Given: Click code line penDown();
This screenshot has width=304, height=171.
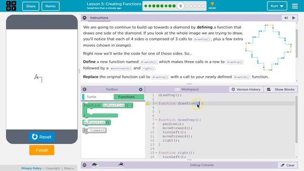Looking at the screenshot, I should click(173, 124).
